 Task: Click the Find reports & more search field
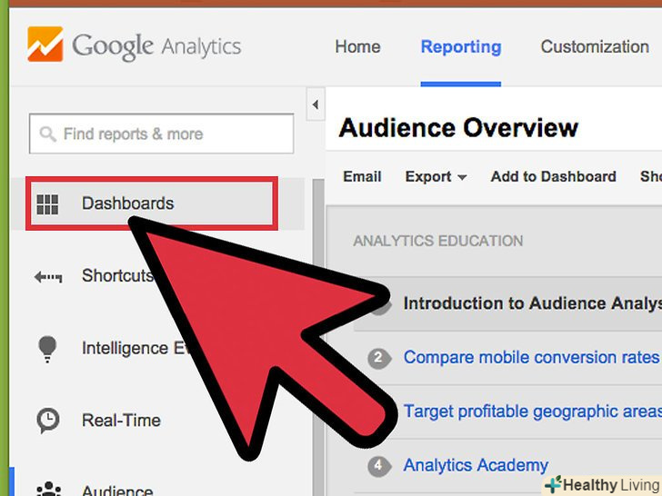[x=161, y=134]
